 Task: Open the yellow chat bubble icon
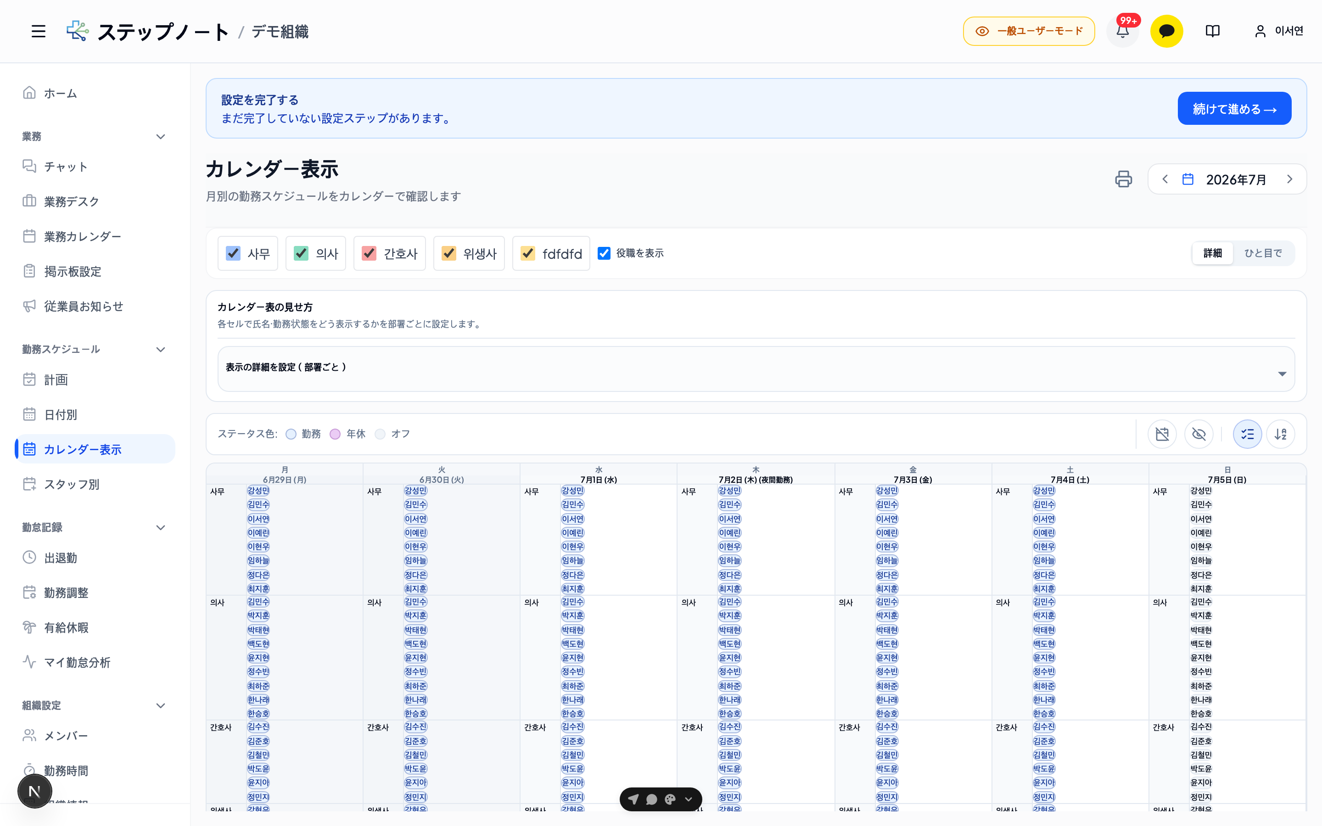click(1166, 31)
